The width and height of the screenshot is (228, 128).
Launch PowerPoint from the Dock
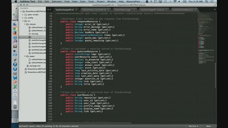pyautogui.click(x=15, y=82)
